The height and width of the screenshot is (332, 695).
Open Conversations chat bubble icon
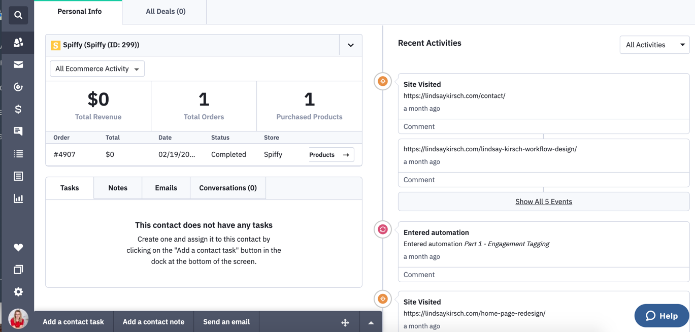pos(18,131)
